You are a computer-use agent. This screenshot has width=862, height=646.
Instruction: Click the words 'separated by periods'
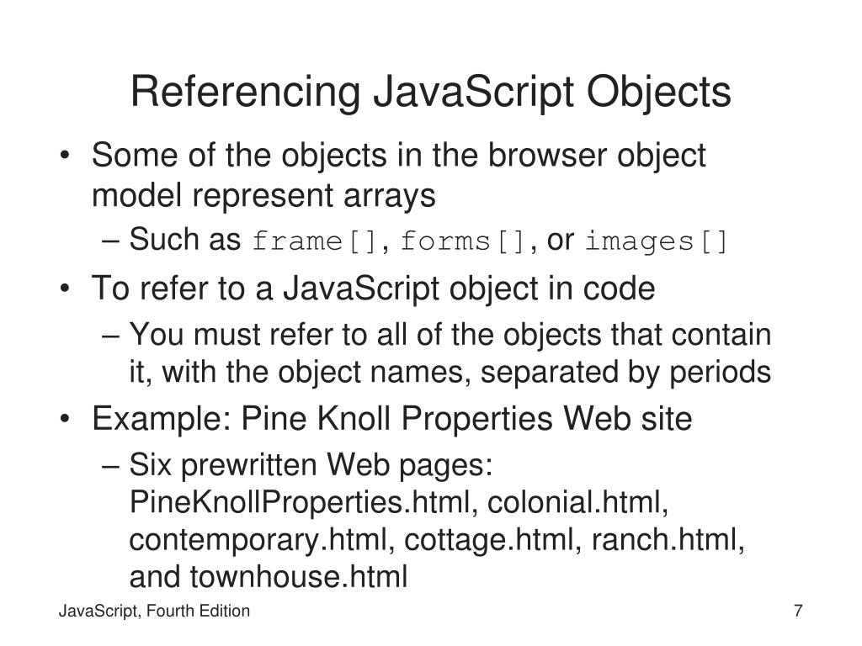625,373
